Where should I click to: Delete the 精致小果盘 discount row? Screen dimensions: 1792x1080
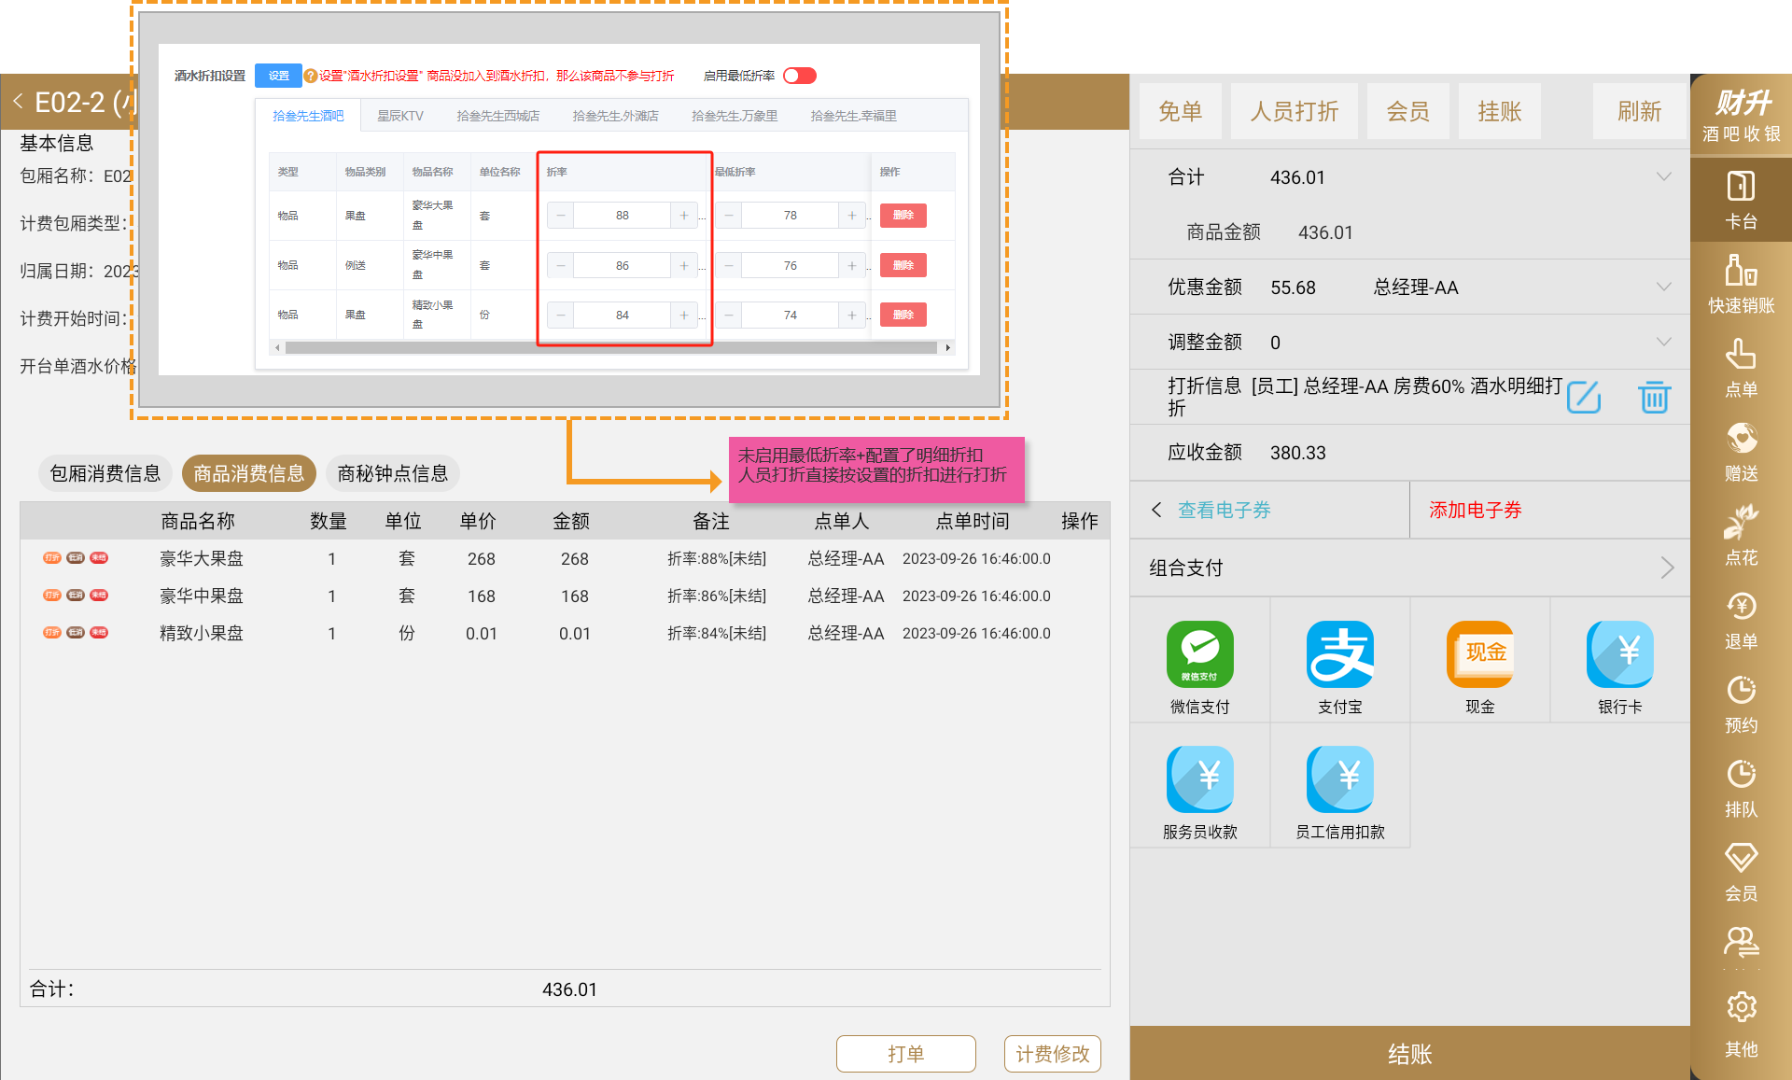pos(903,316)
